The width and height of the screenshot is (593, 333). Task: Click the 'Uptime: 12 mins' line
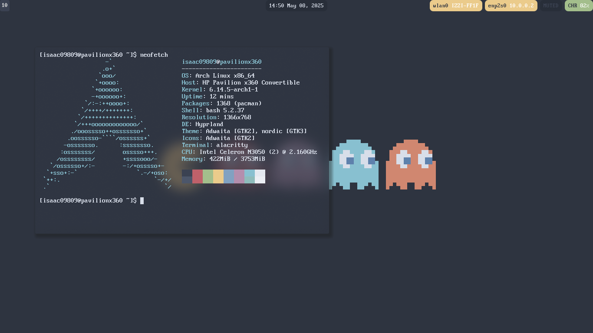(x=208, y=97)
